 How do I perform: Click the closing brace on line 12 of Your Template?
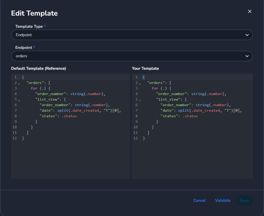click(144, 138)
